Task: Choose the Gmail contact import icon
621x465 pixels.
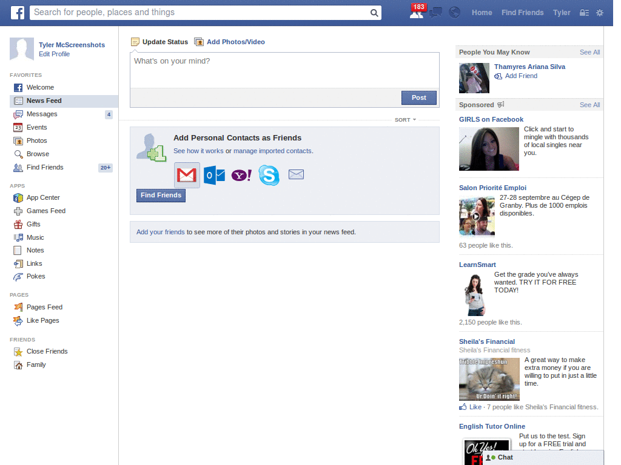Action: (x=187, y=175)
